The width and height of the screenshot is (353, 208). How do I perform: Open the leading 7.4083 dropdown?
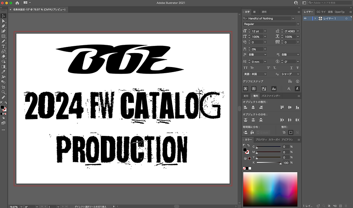tap(298, 31)
